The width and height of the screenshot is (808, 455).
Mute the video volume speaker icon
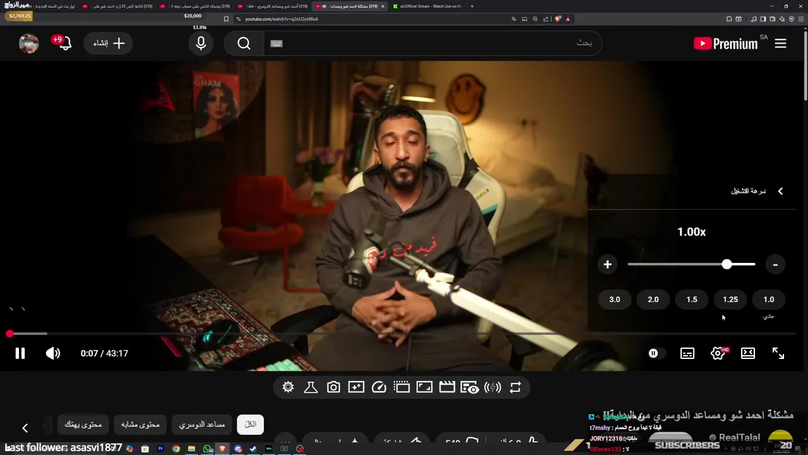click(x=53, y=353)
